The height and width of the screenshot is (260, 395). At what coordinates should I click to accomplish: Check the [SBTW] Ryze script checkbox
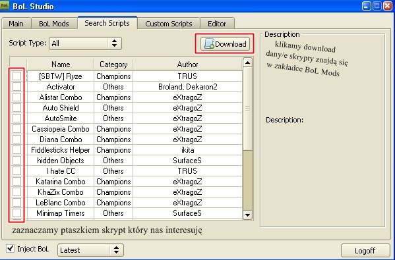point(17,76)
